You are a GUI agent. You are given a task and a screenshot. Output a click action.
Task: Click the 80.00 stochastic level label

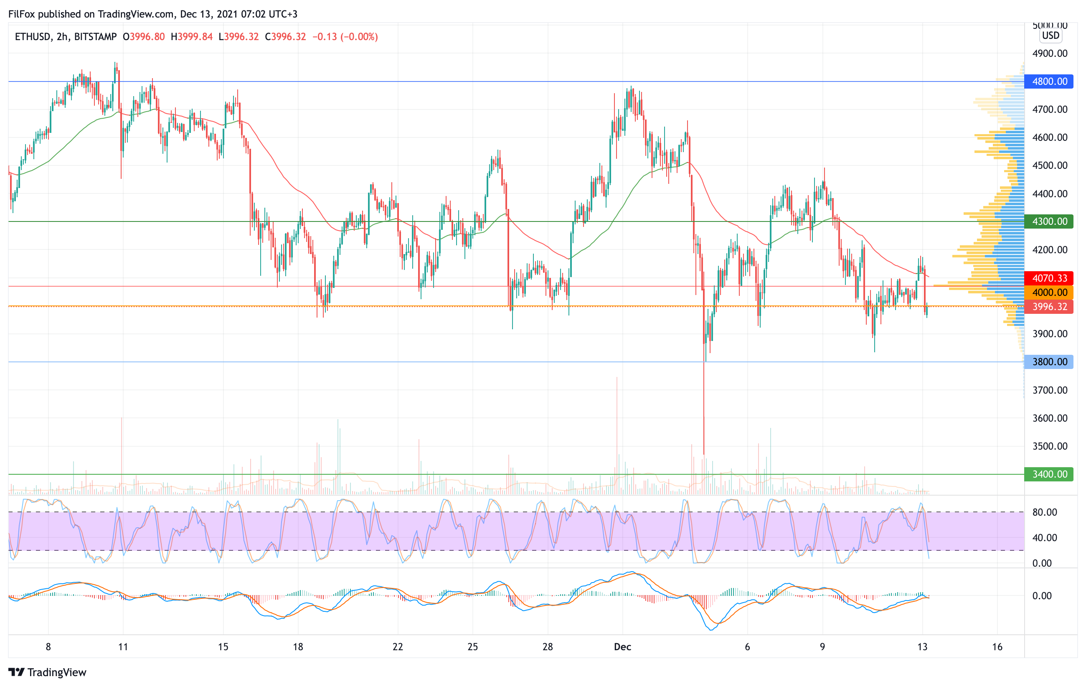[x=1045, y=512]
